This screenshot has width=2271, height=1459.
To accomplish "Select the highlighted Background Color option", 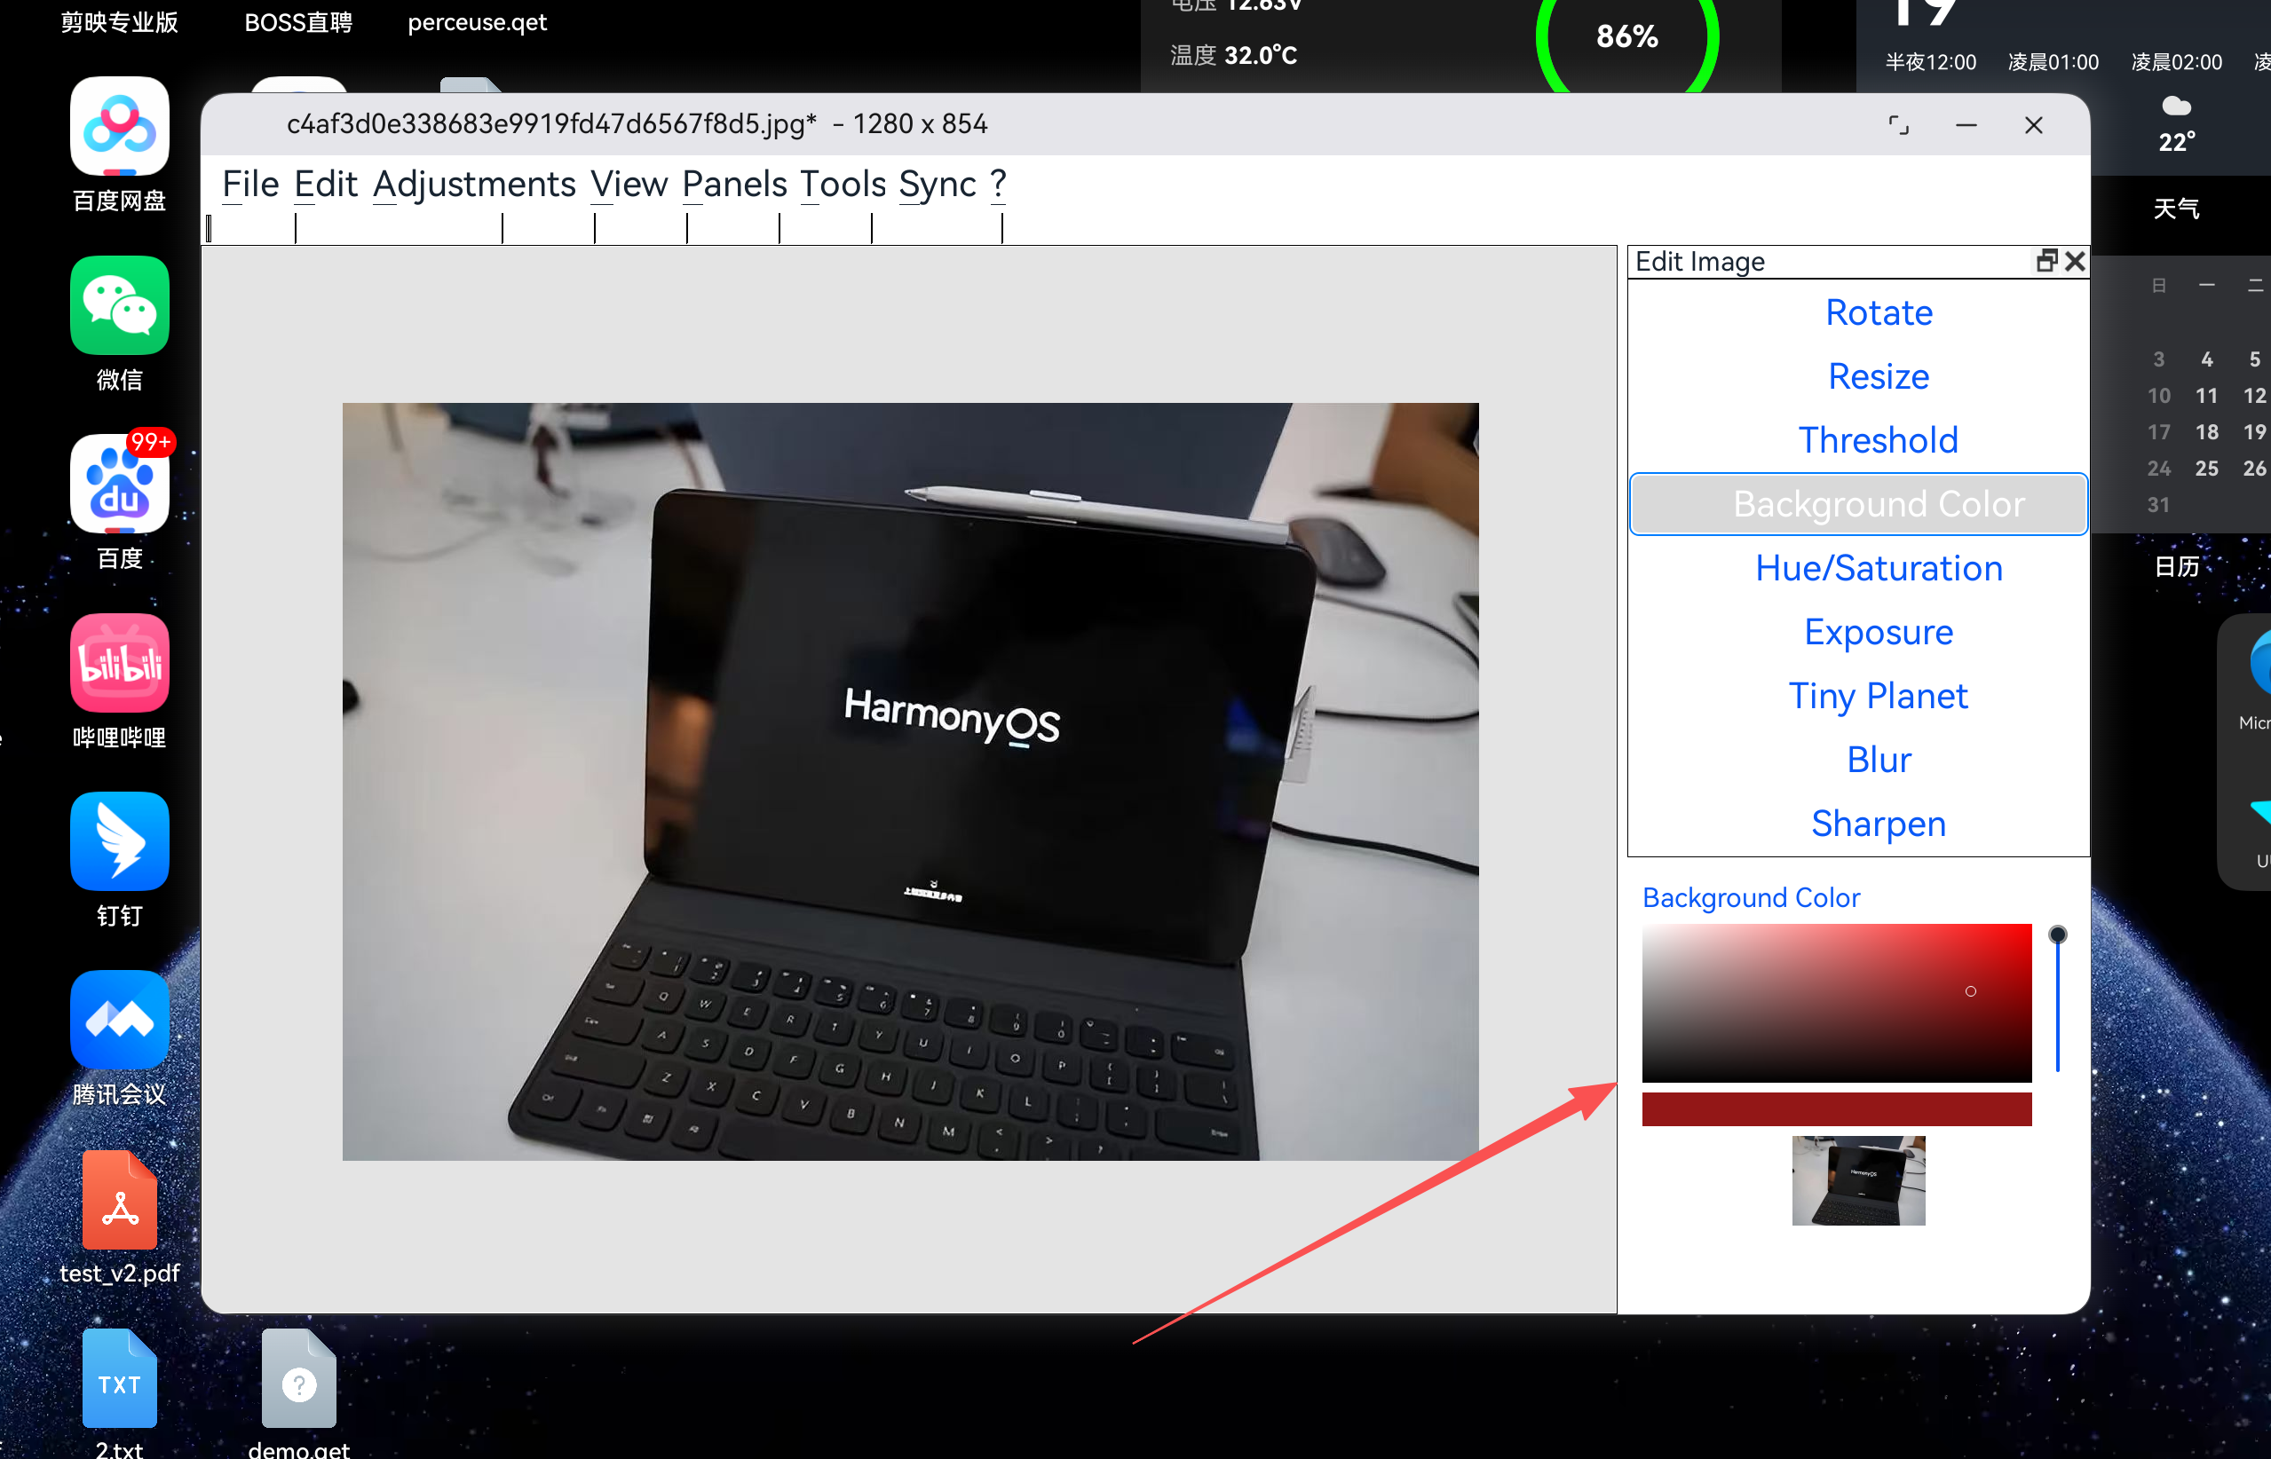I will point(1859,504).
